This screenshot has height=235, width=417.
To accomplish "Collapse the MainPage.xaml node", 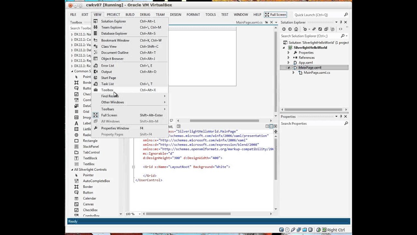I will (x=288, y=68).
